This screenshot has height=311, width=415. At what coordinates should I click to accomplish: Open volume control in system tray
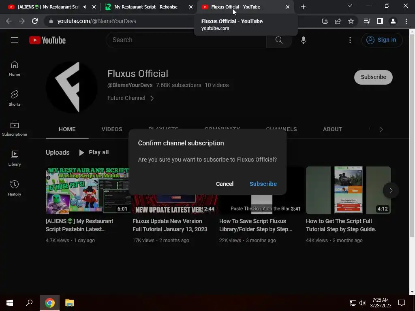(x=362, y=303)
